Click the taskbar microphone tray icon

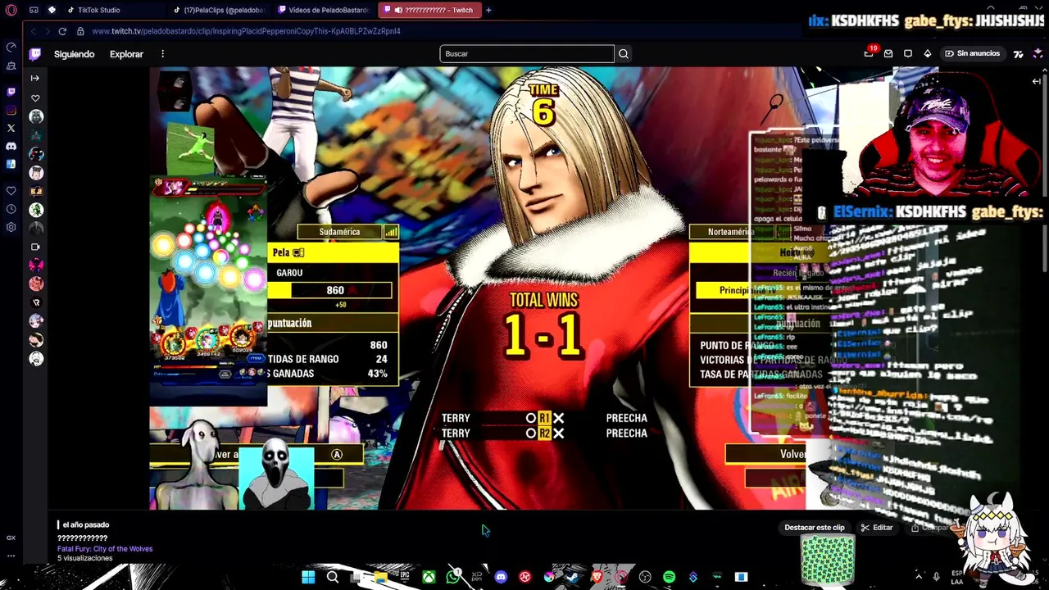coord(937,577)
